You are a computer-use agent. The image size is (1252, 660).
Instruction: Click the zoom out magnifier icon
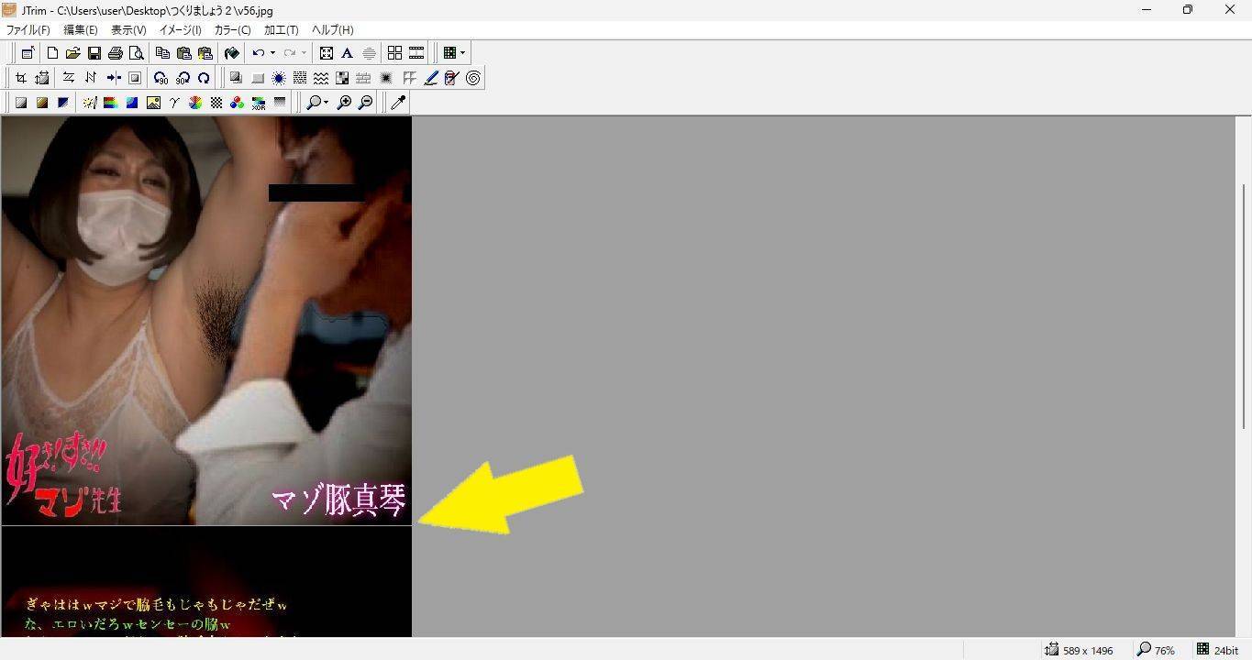(x=365, y=103)
